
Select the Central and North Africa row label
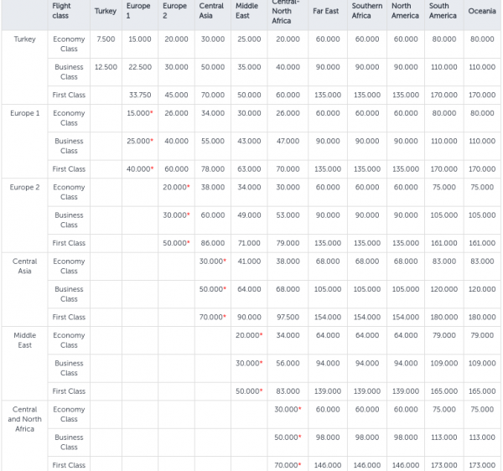pos(24,419)
